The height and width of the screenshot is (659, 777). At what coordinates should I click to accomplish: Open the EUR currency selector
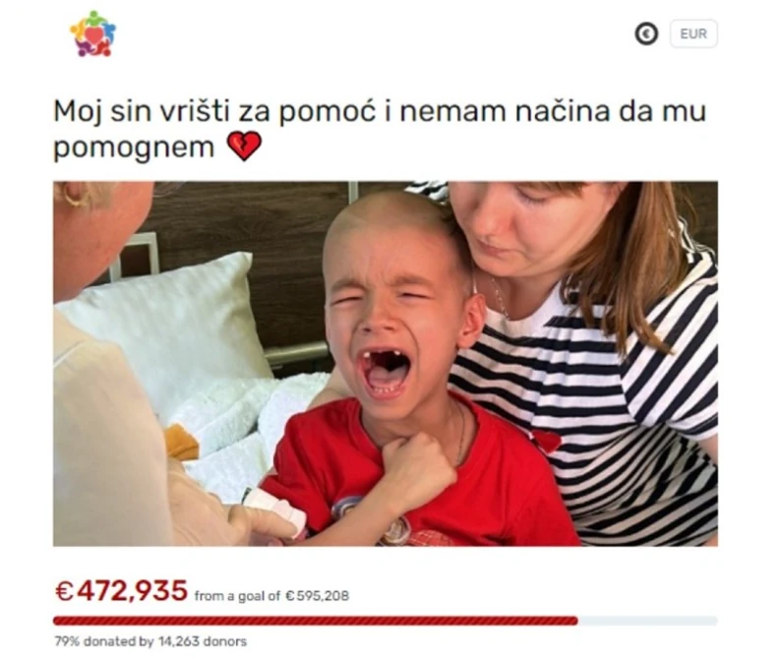pos(693,33)
